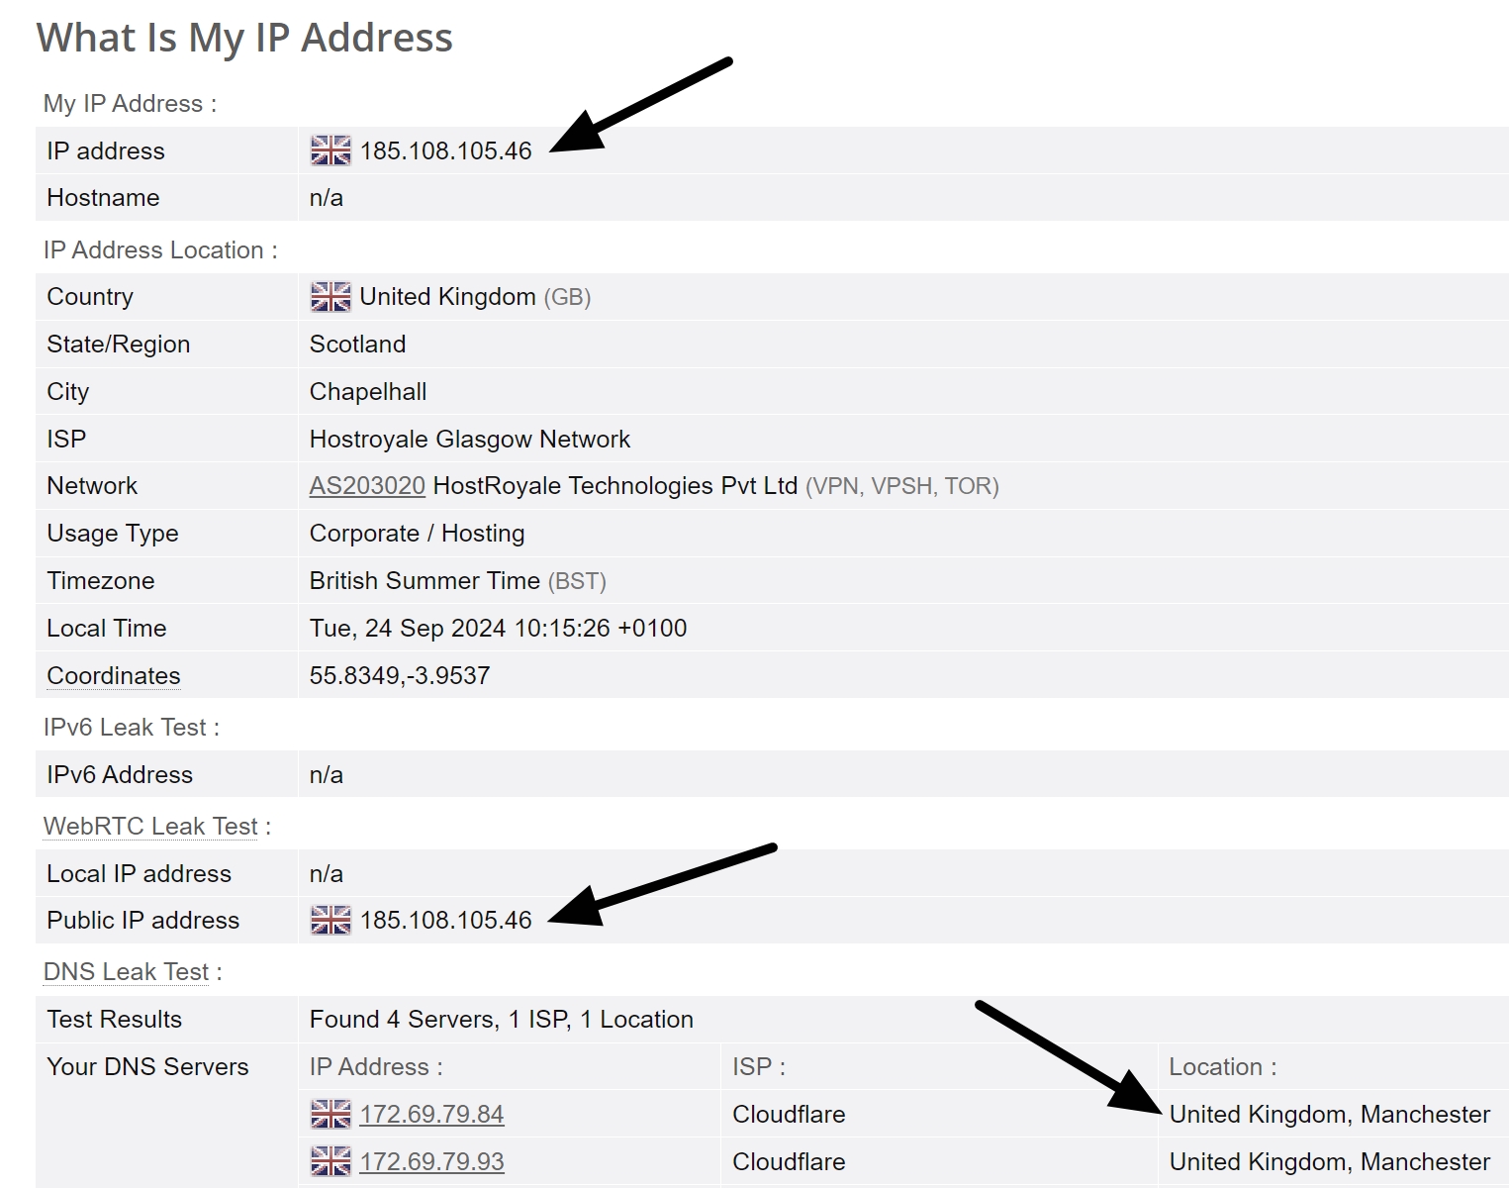Click the Local Time value for 24 Sep 2024
This screenshot has height=1188, width=1509.
pos(498,628)
